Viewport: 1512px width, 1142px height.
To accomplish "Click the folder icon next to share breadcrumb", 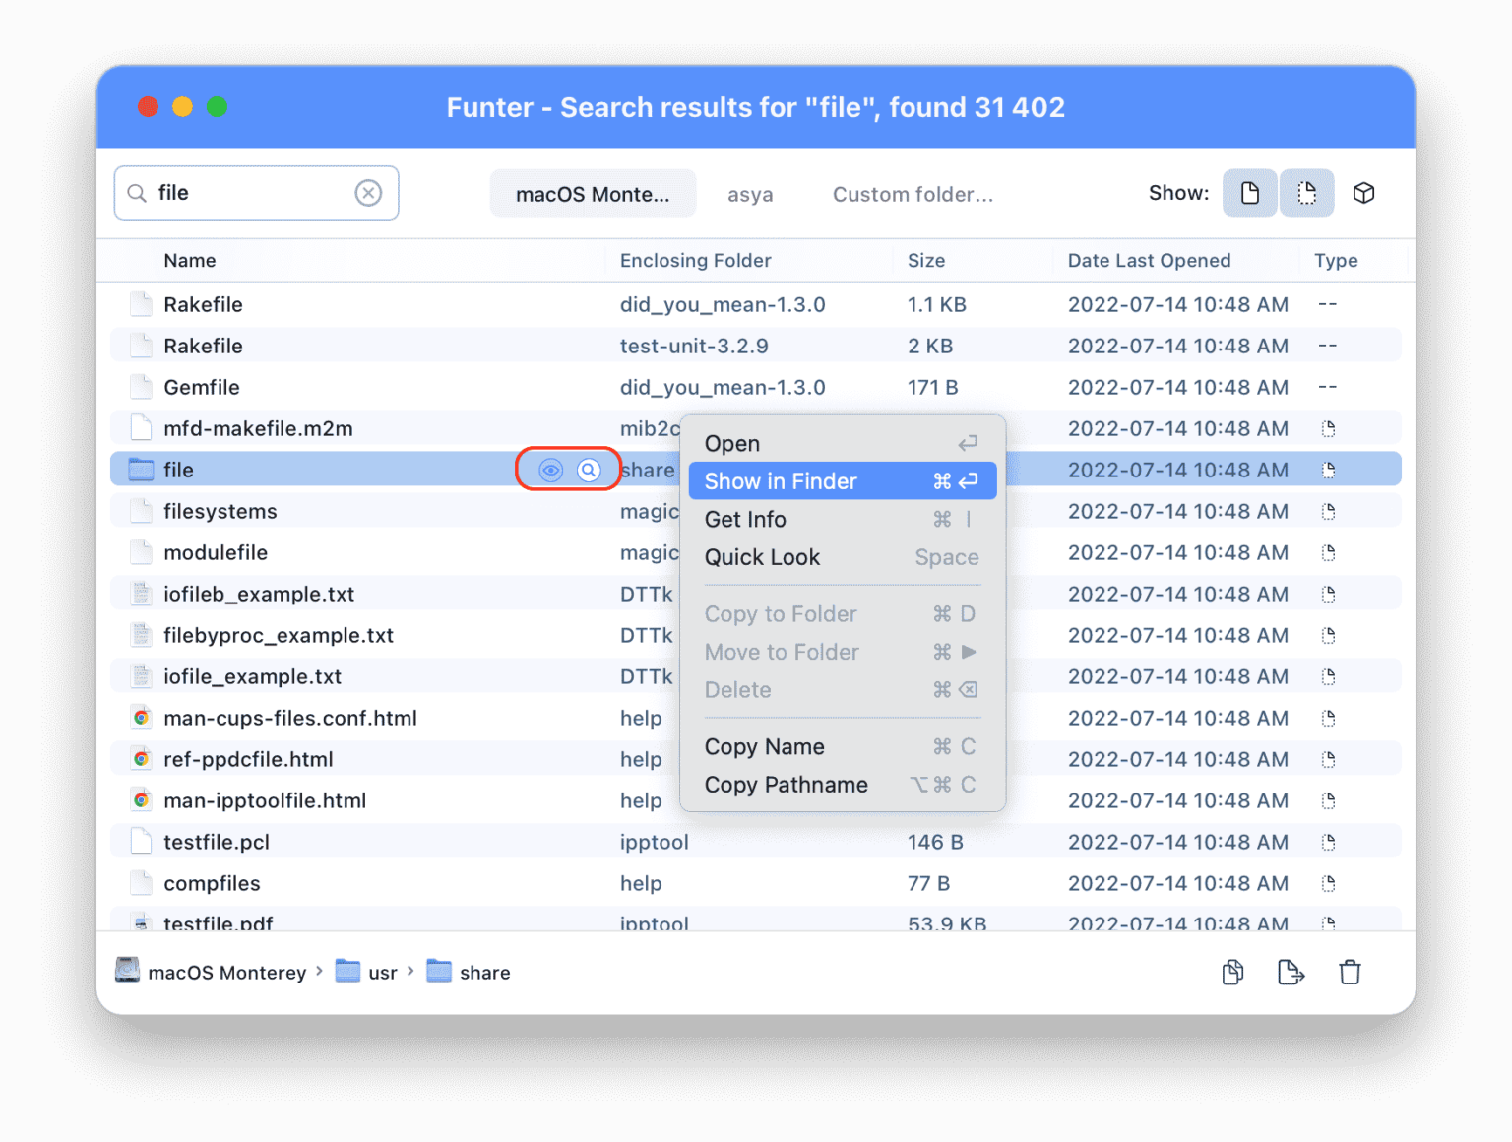I will pyautogui.click(x=437, y=971).
